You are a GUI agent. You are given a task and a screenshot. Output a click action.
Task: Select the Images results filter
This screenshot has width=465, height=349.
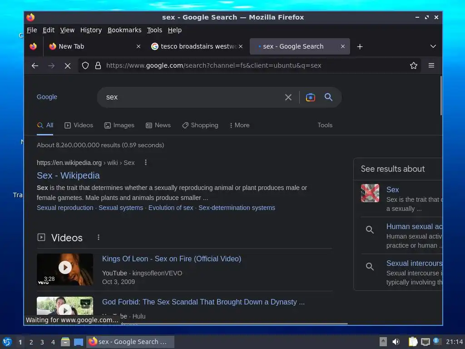pyautogui.click(x=119, y=125)
